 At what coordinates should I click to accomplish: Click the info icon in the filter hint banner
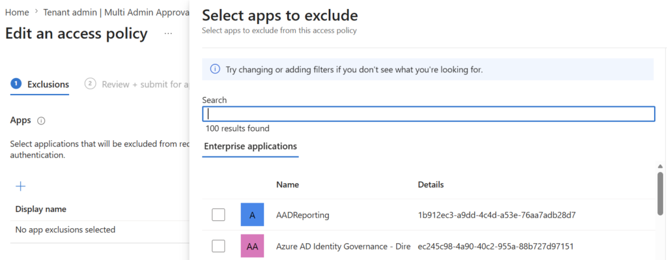[215, 69]
